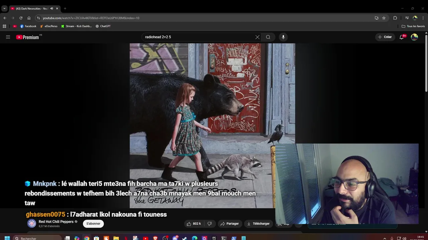Like the video showing 802 k
The height and width of the screenshot is (240, 428).
point(194,224)
